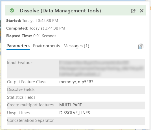The image size is (151, 130).
Task: Select the Output Feature Class row
Action: pos(76,82)
